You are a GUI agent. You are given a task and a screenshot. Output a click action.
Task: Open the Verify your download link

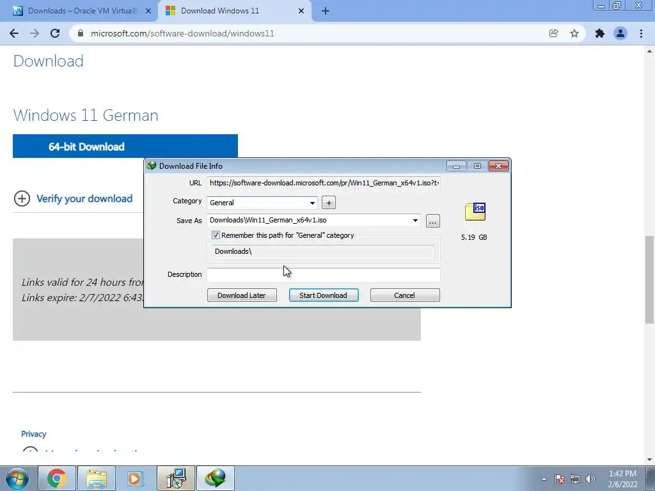tap(84, 199)
